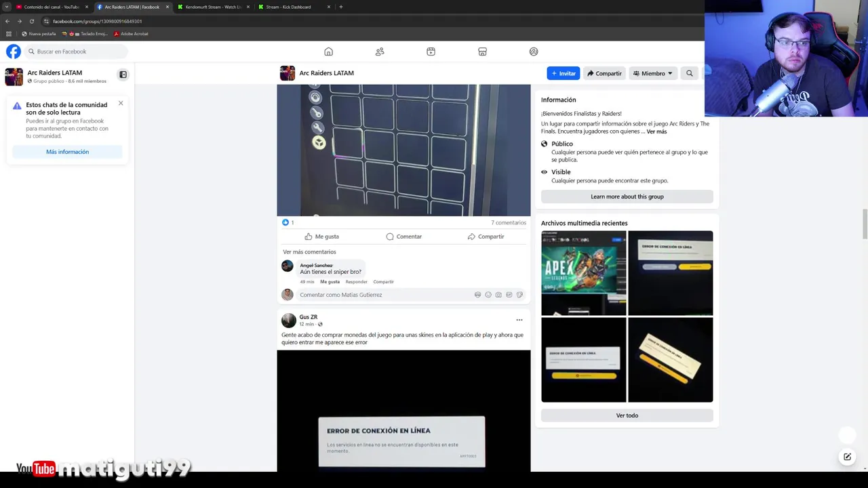Click Me gusta on Angel Sanchez's comment

[x=330, y=282]
